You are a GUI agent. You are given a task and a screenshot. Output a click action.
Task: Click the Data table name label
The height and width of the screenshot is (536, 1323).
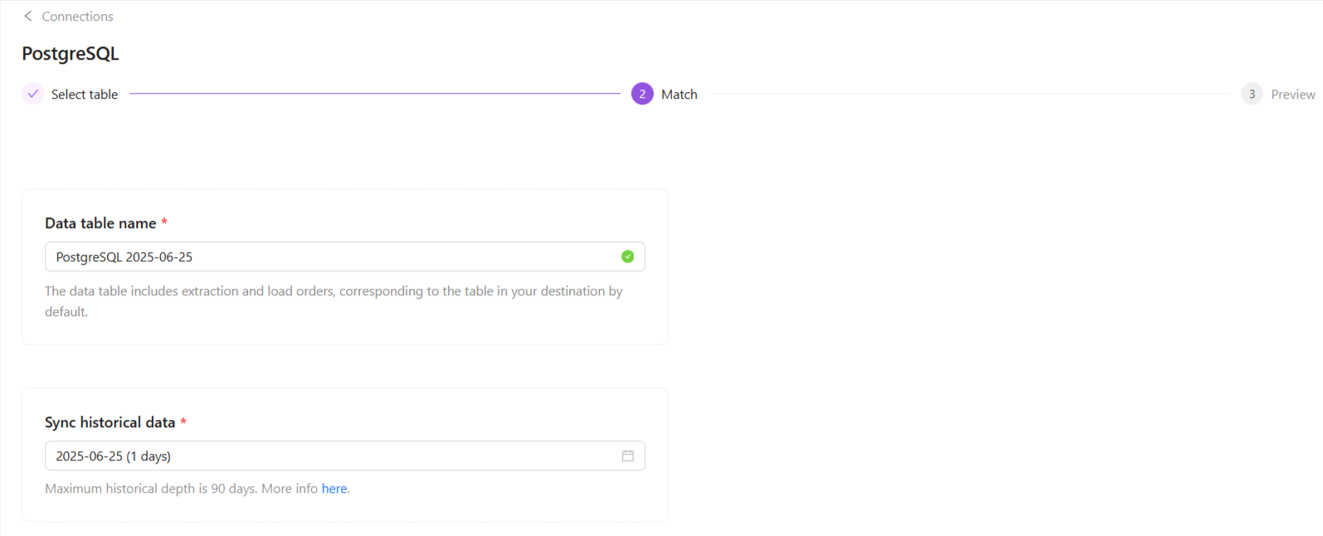[x=100, y=223]
